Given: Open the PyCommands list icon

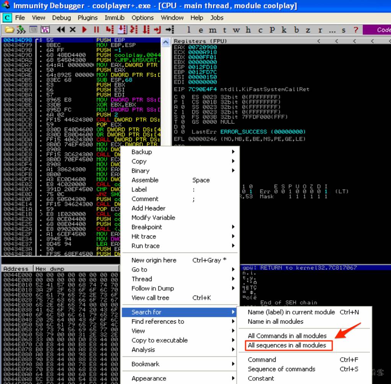Looking at the screenshot, I should coord(46,30).
